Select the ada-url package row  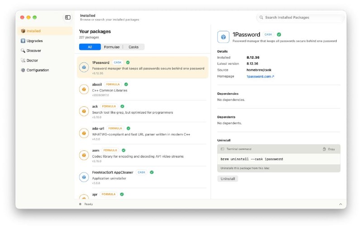(143, 134)
